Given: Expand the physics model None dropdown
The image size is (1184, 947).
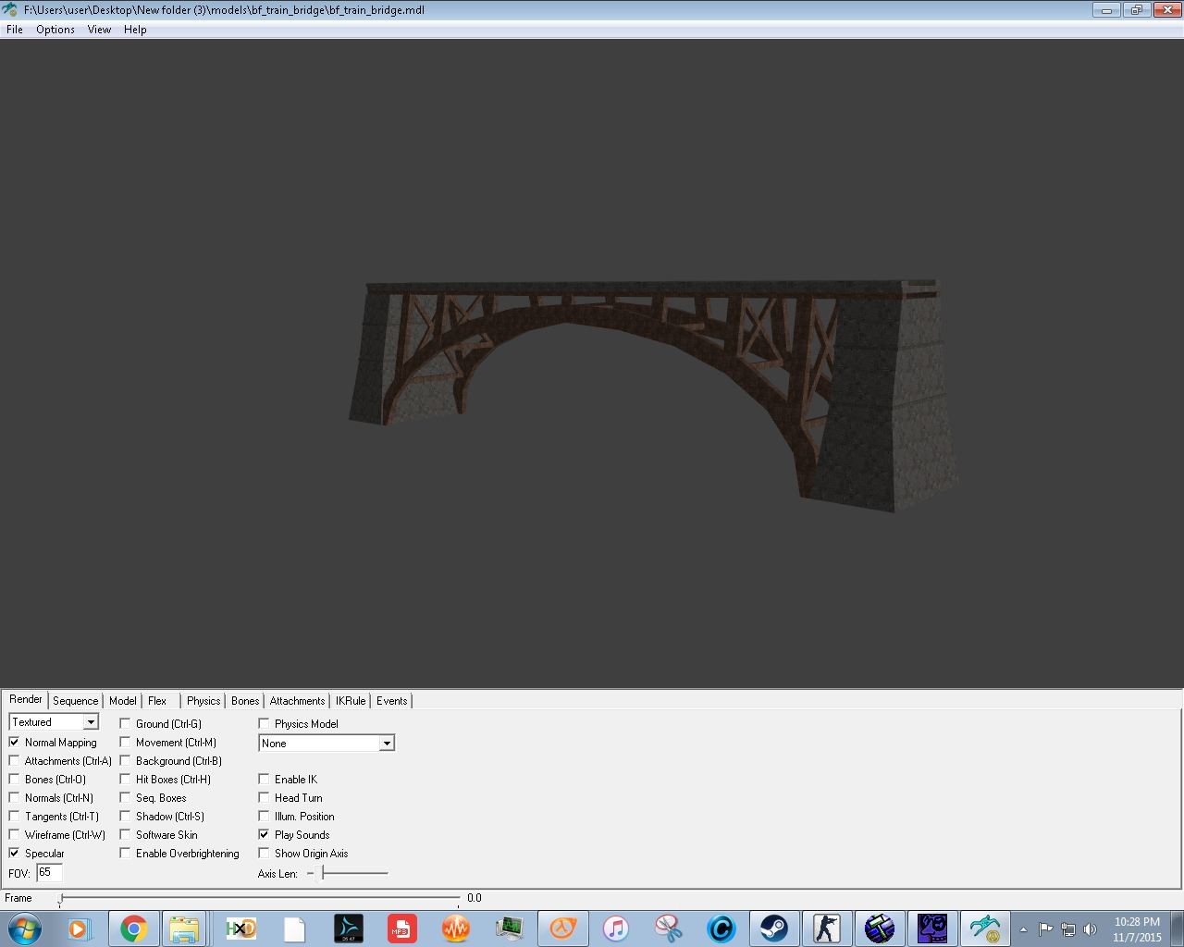Looking at the screenshot, I should pyautogui.click(x=387, y=743).
